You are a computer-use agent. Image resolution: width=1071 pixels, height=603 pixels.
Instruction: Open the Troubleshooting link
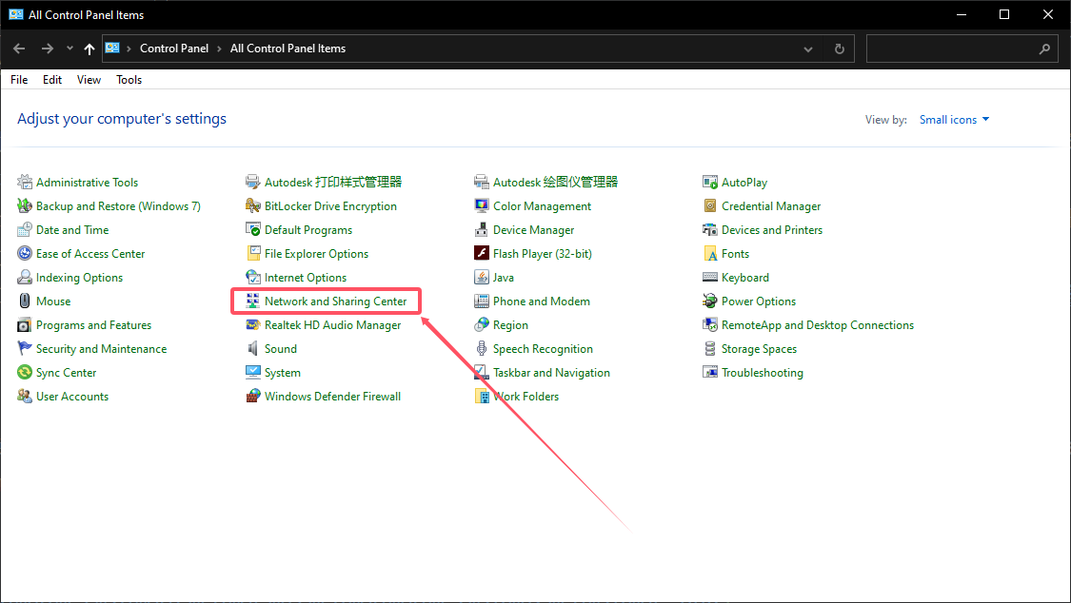(763, 373)
